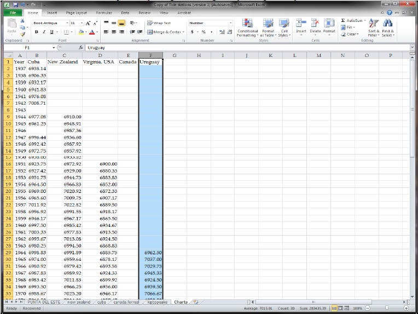Toggle Italic formatting

[44, 32]
